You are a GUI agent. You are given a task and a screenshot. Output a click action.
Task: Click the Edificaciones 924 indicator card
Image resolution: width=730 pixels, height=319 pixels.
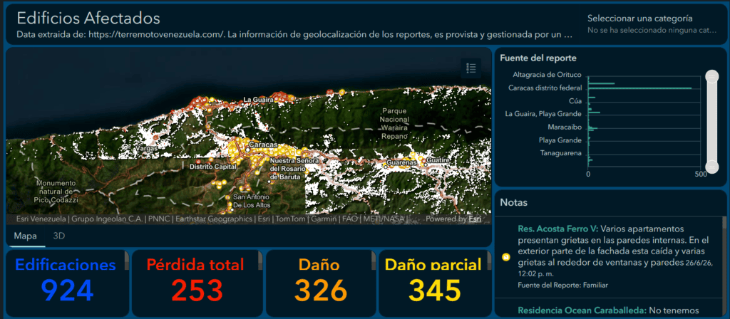[x=67, y=283]
